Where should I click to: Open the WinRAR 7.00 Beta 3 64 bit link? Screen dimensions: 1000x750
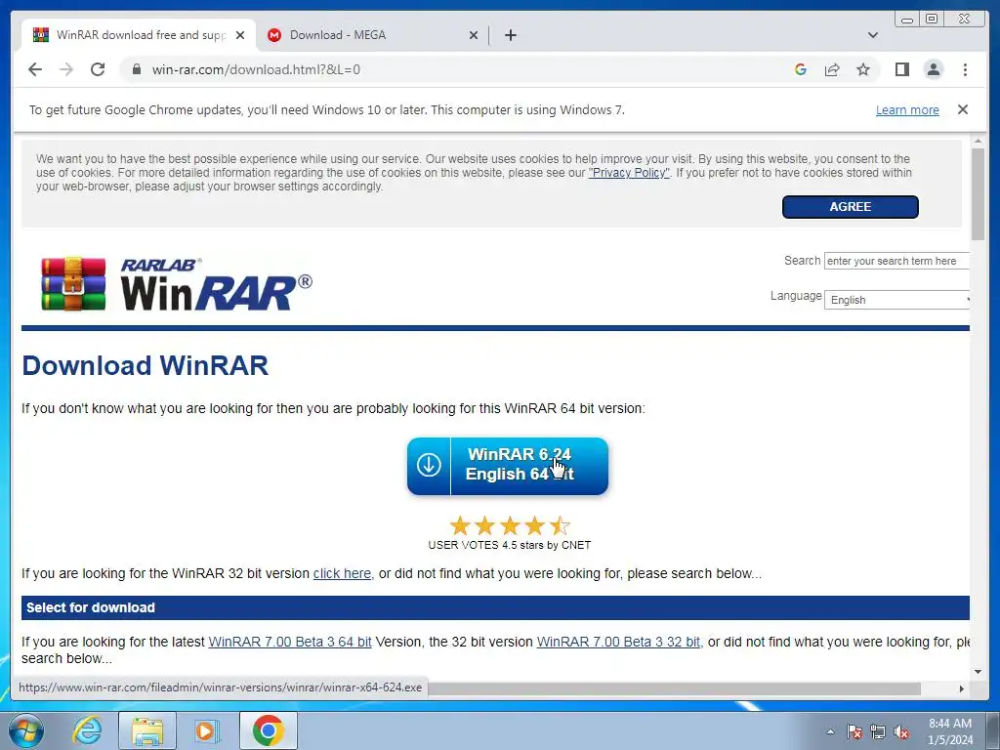[x=290, y=642]
